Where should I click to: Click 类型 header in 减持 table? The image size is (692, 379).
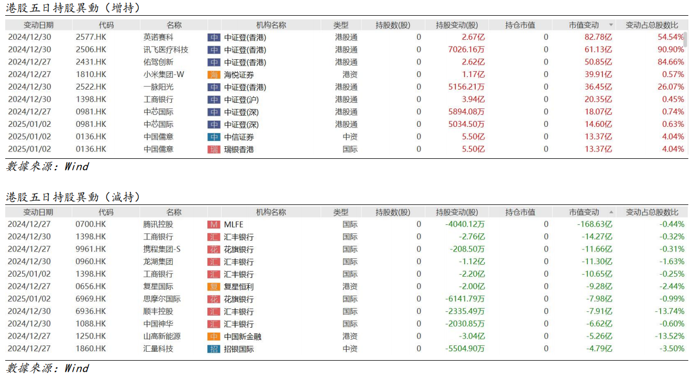[x=340, y=212]
